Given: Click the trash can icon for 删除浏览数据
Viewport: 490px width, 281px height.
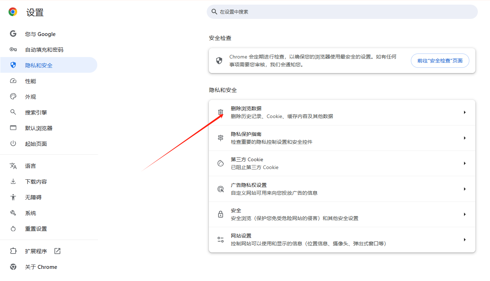Looking at the screenshot, I should (221, 112).
